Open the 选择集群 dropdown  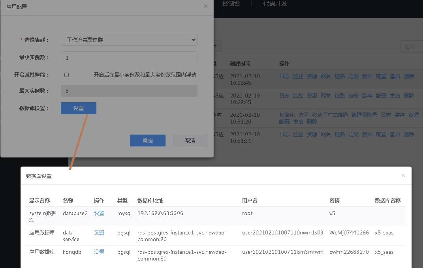point(129,40)
